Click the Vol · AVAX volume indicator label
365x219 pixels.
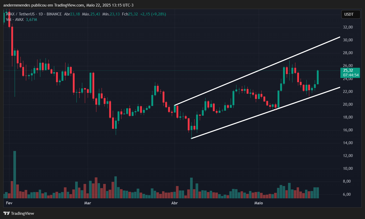click(x=15, y=20)
